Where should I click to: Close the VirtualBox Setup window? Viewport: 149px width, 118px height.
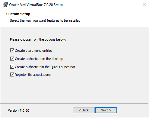coord(144,5)
